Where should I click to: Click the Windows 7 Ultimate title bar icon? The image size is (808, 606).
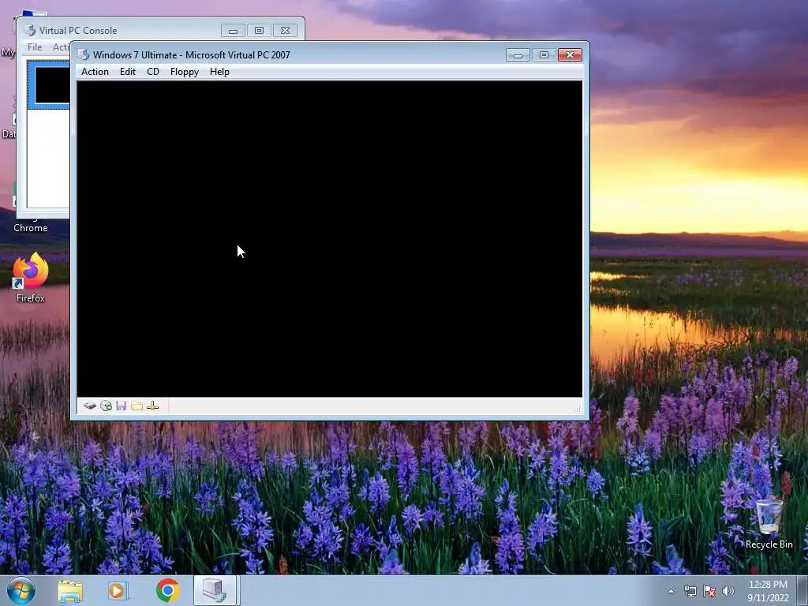pyautogui.click(x=84, y=54)
